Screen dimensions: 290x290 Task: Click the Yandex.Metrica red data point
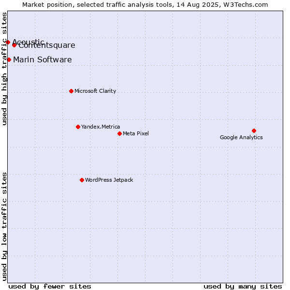(x=78, y=127)
